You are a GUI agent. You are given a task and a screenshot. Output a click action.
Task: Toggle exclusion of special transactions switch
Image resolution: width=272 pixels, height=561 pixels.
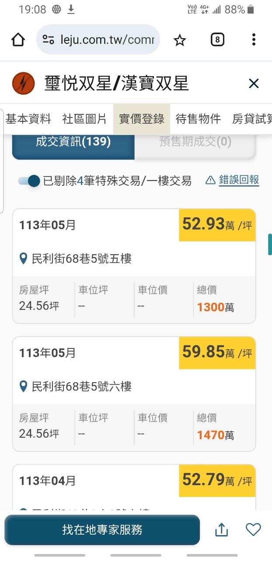tap(30, 181)
